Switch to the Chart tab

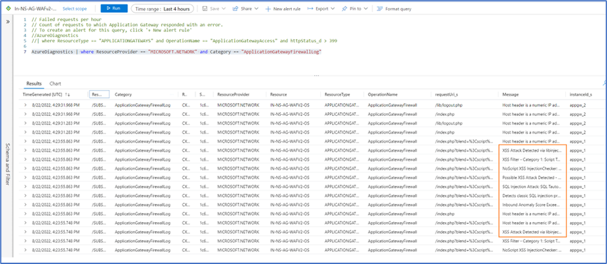click(x=55, y=84)
